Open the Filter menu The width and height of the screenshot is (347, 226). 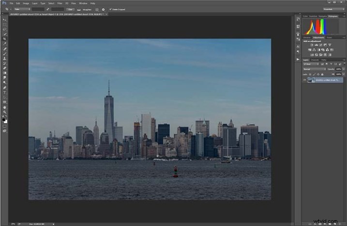pos(60,3)
